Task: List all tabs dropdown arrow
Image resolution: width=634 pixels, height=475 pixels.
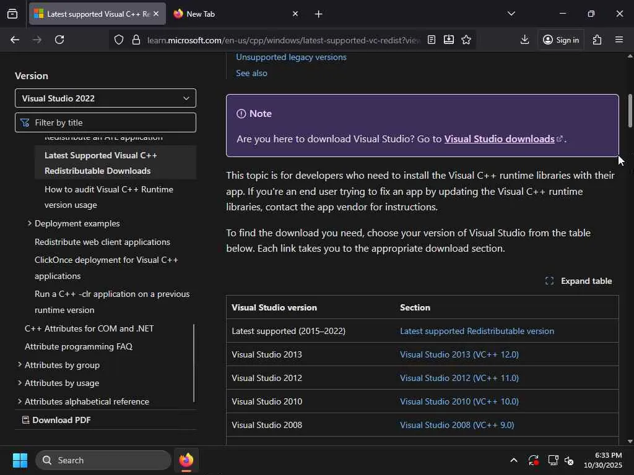Action: 511,14
